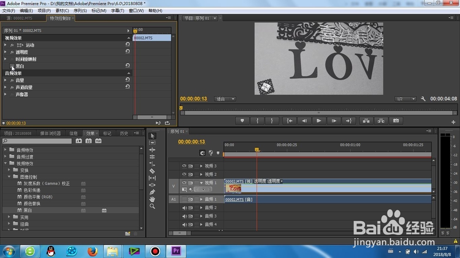Collapse the 图像控制 folder
Viewport: 460px width, 258px height.
point(9,177)
